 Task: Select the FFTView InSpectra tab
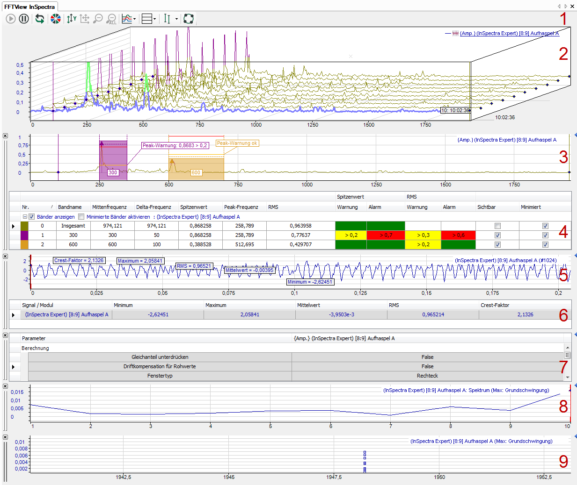click(x=29, y=7)
